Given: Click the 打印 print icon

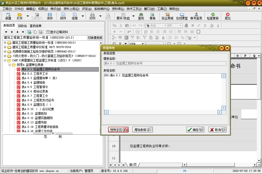Looking at the screenshot, I should coord(92,16).
